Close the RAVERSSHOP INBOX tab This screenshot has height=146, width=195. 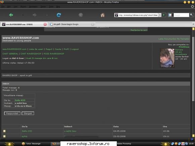pyautogui.click(x=45, y=24)
